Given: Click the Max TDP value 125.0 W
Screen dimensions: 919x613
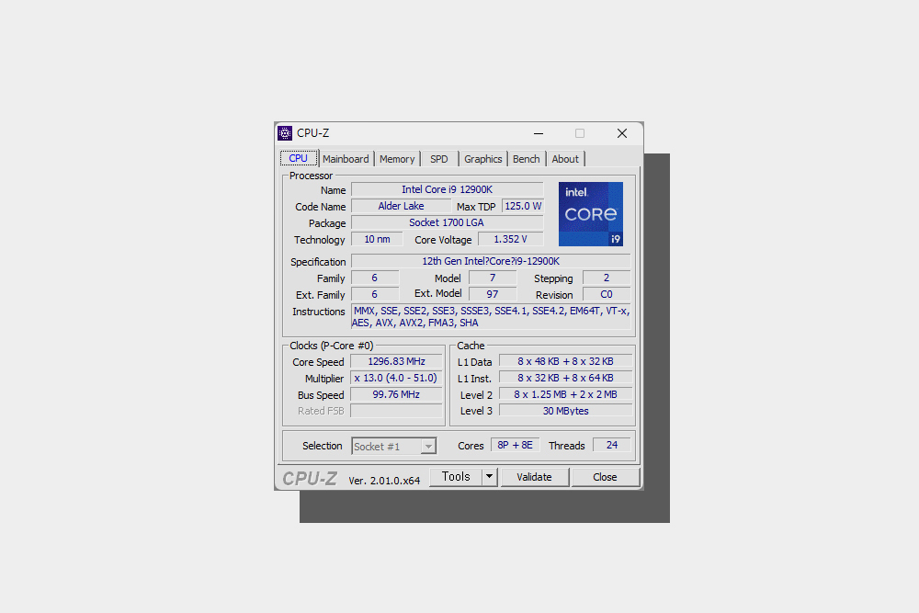Looking at the screenshot, I should 523,206.
